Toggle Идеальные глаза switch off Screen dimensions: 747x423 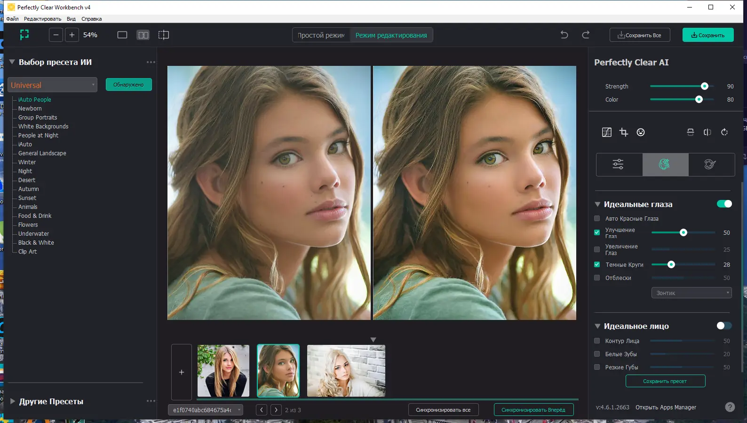[724, 204]
